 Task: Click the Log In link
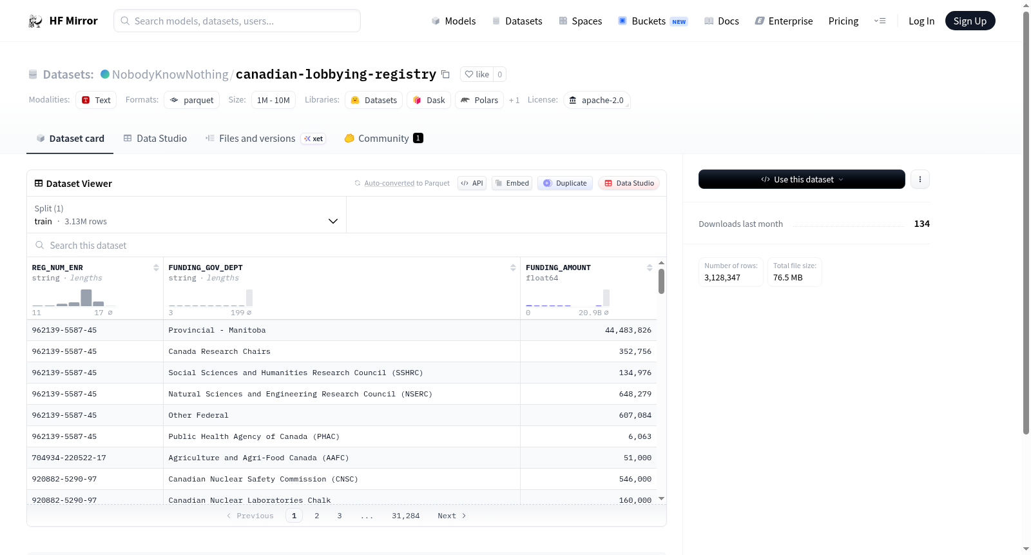click(x=921, y=21)
